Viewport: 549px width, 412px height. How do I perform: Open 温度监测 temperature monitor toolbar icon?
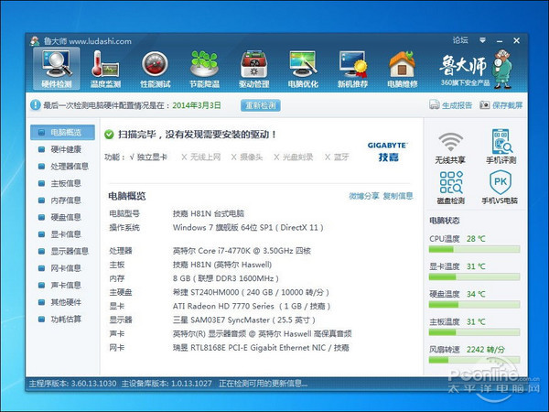[x=105, y=69]
